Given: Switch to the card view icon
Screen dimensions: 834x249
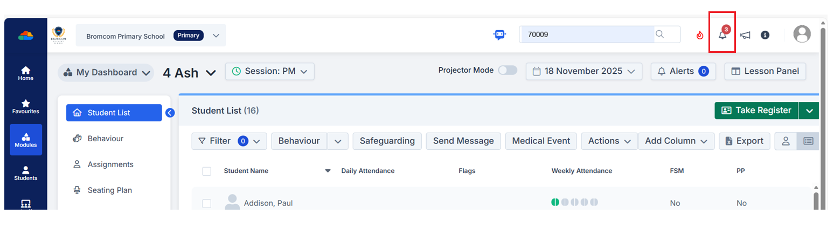Looking at the screenshot, I should [x=786, y=141].
